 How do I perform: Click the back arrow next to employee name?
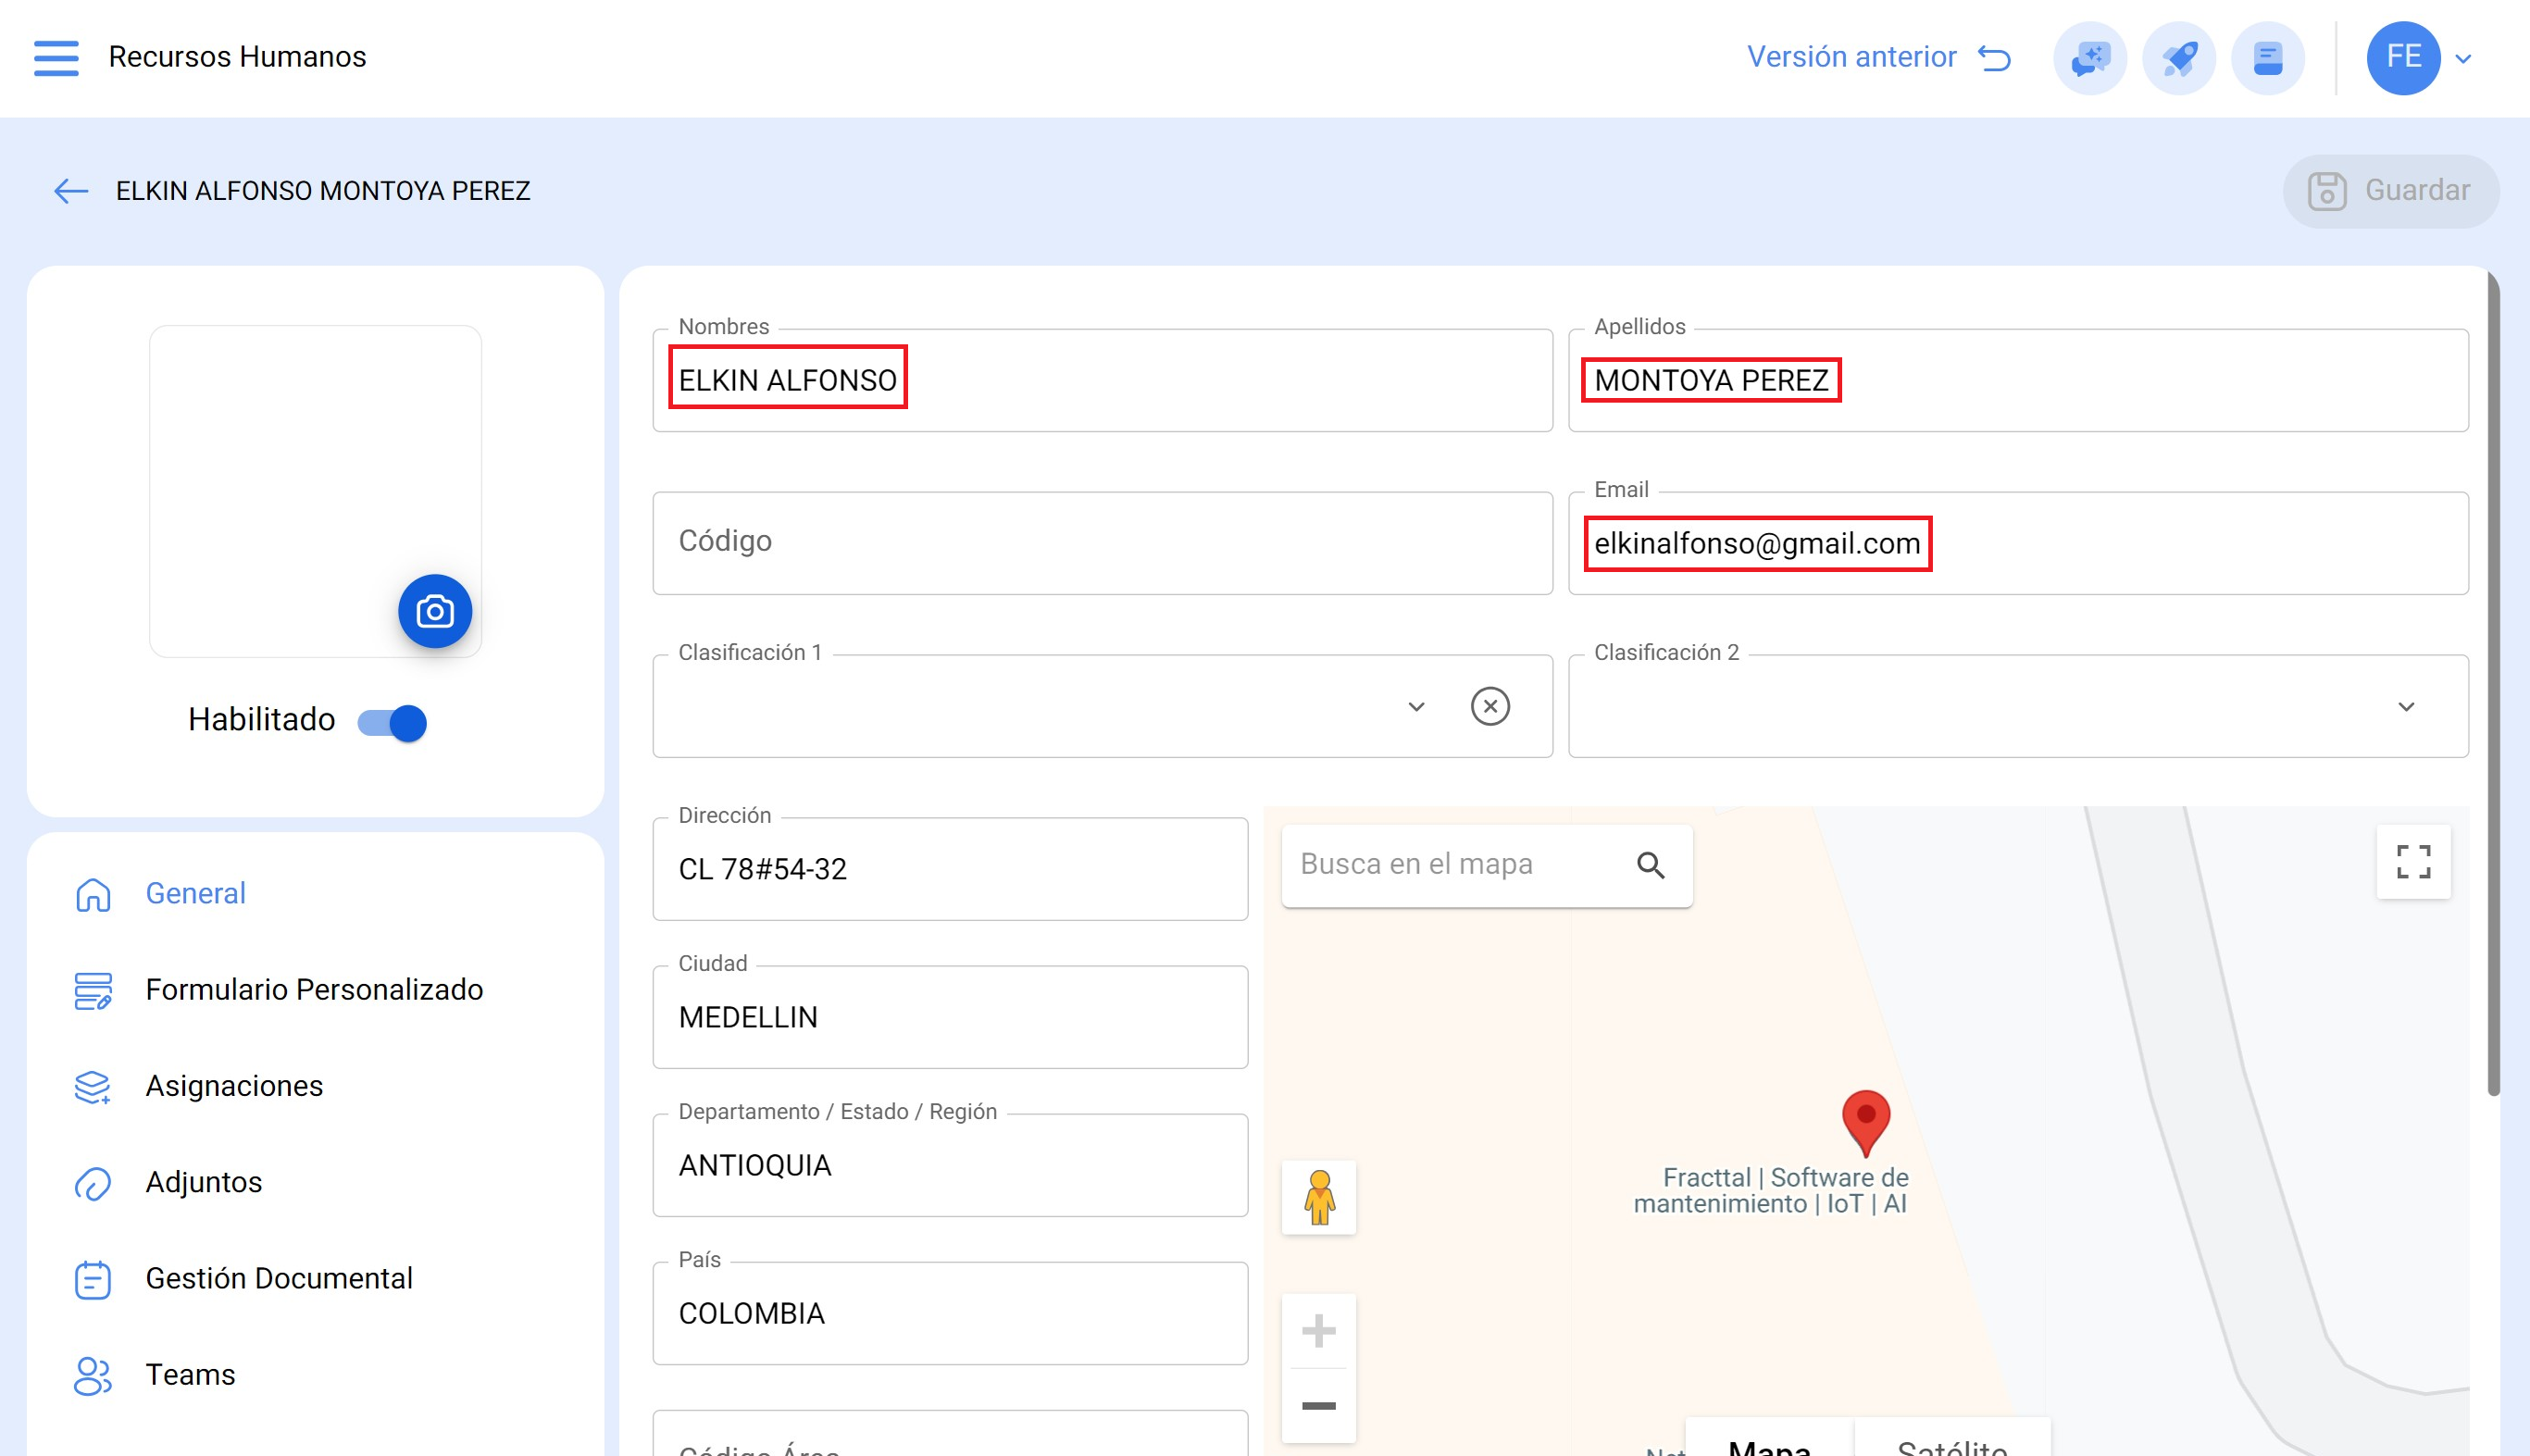pyautogui.click(x=71, y=190)
